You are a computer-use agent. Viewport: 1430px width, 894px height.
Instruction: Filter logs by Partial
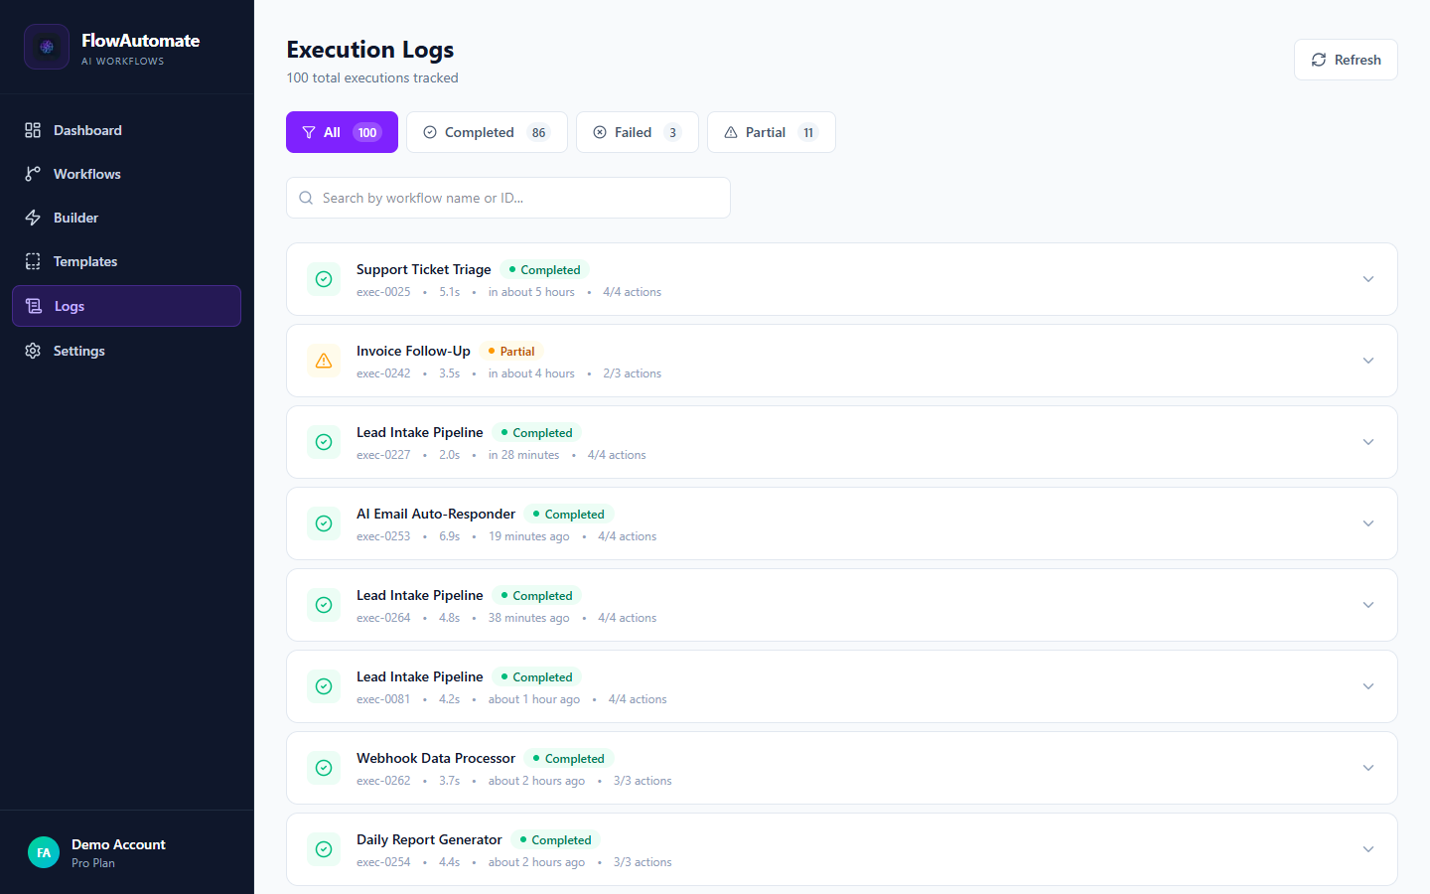coord(772,132)
